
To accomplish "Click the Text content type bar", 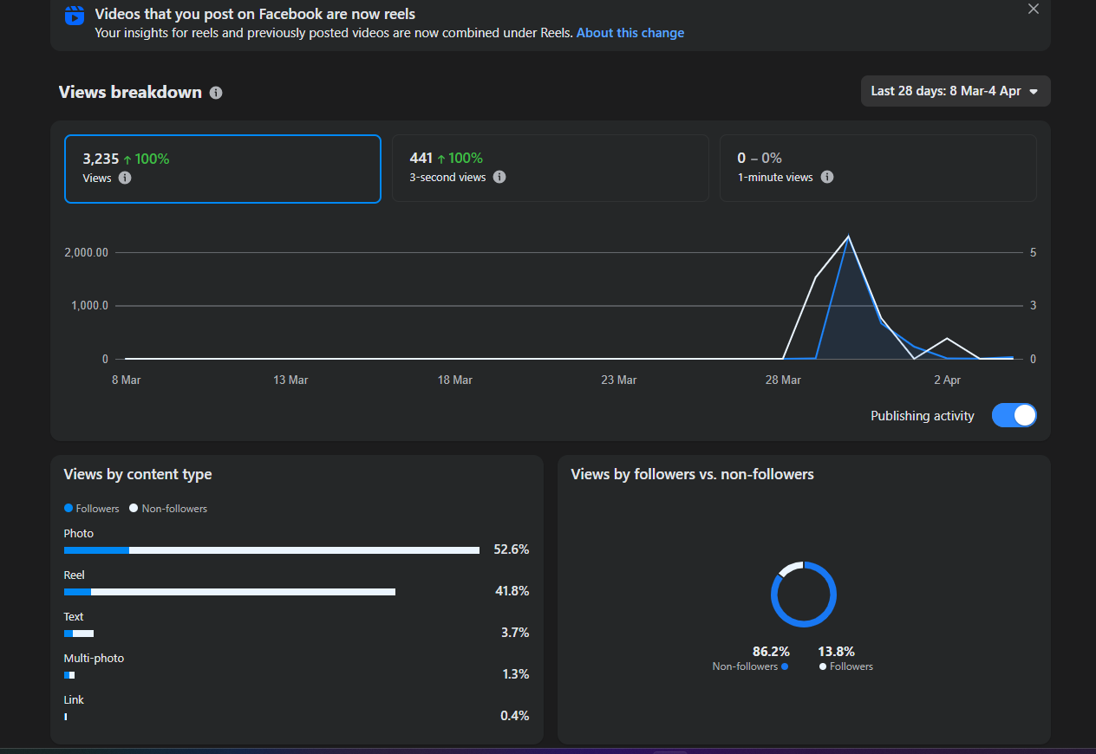I will [x=79, y=634].
